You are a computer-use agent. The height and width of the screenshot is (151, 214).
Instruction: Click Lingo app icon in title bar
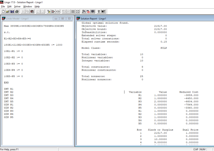2,2
